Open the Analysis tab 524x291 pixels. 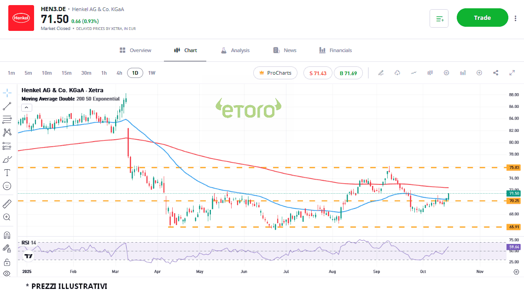tap(235, 50)
